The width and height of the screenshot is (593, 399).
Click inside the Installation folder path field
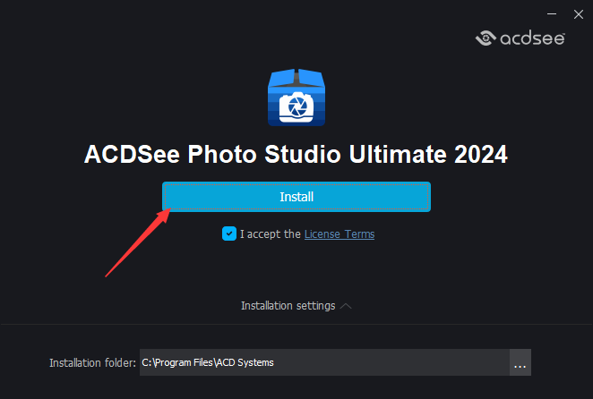324,362
